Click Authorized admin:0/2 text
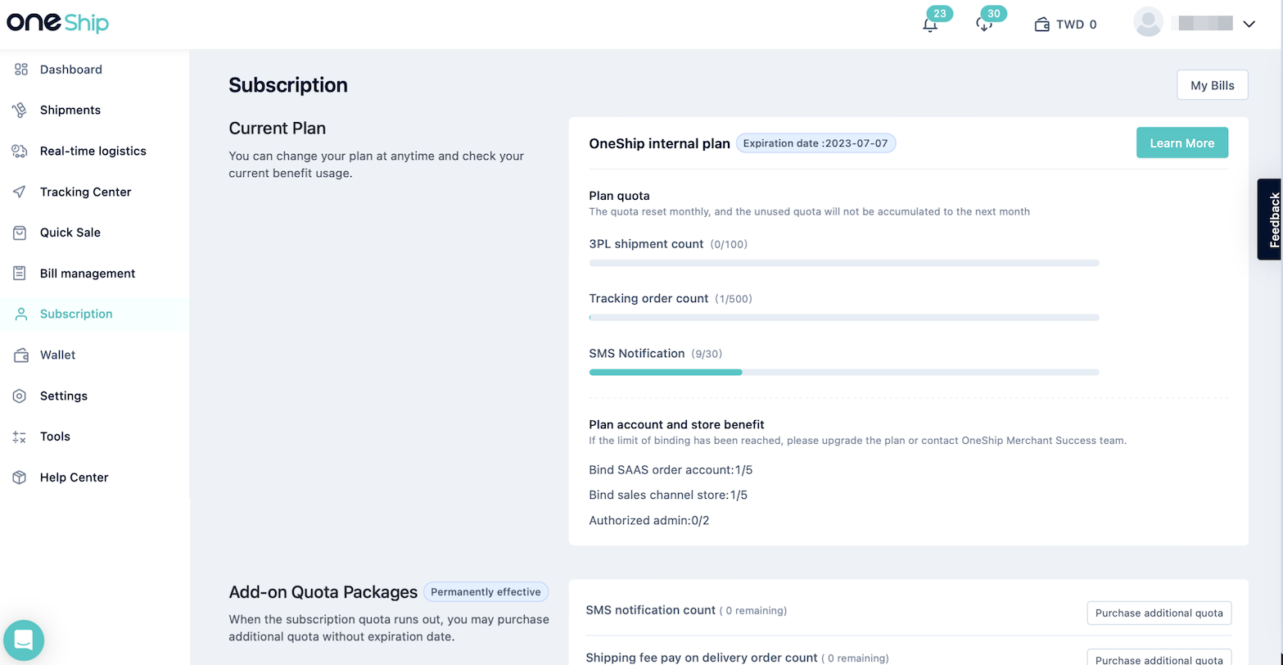 [x=649, y=520]
